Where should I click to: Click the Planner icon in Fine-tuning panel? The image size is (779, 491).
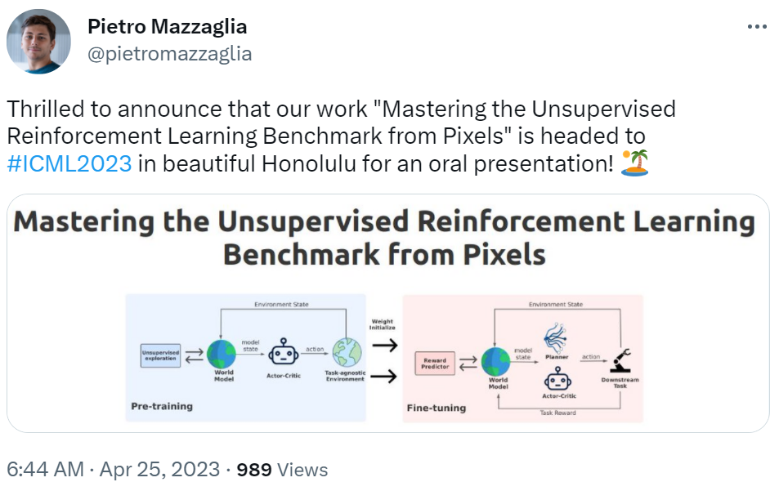coord(556,335)
